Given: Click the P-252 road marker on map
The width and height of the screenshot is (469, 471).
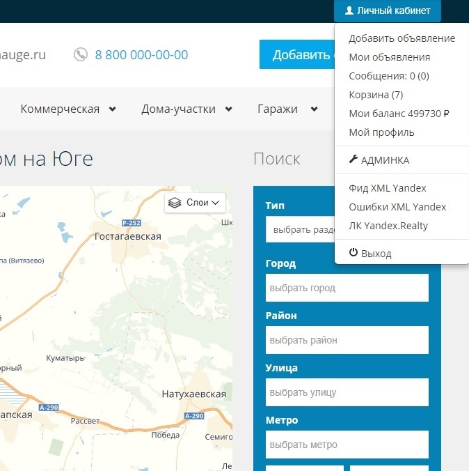Looking at the screenshot, I should point(132,223).
